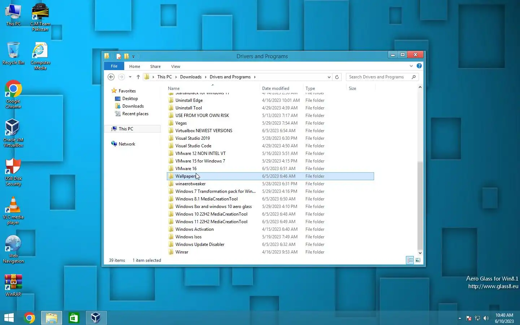Open Customize Quick Access Toolbar dropdown
Image resolution: width=520 pixels, height=325 pixels.
click(x=133, y=56)
